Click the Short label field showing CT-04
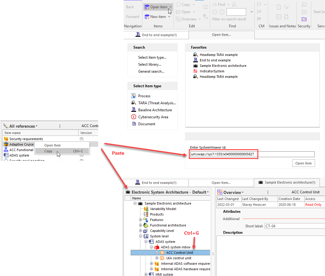Image resolution: width=325 pixels, height=276 pixels. click(x=295, y=226)
